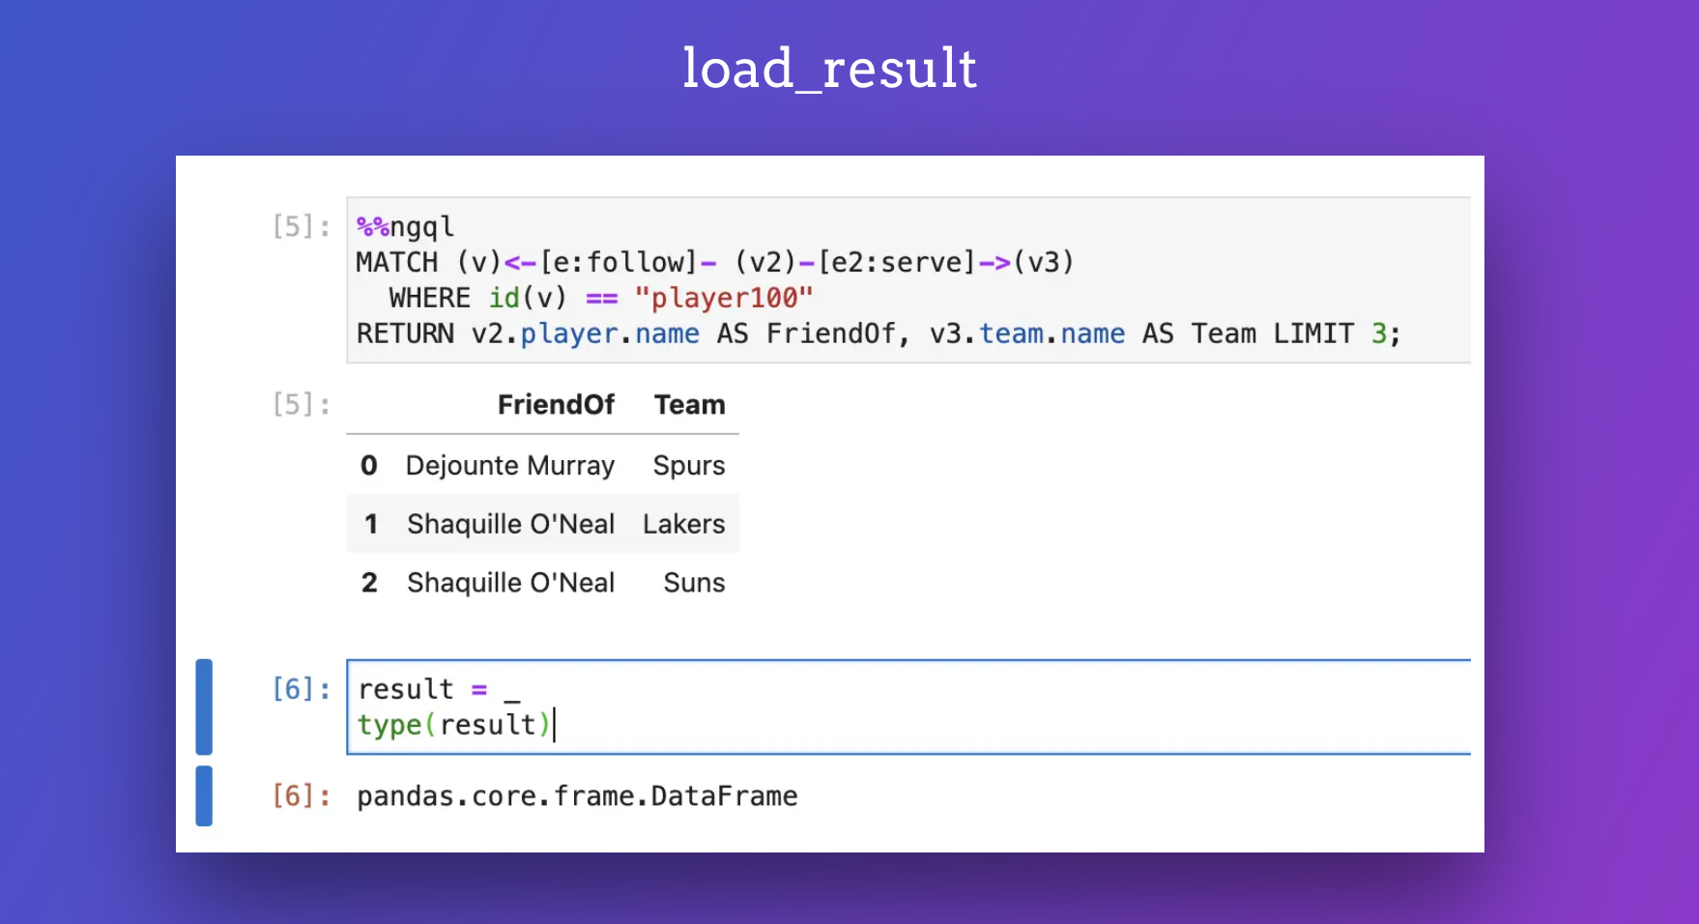
Task: Select the MATCH query line
Action: [713, 261]
